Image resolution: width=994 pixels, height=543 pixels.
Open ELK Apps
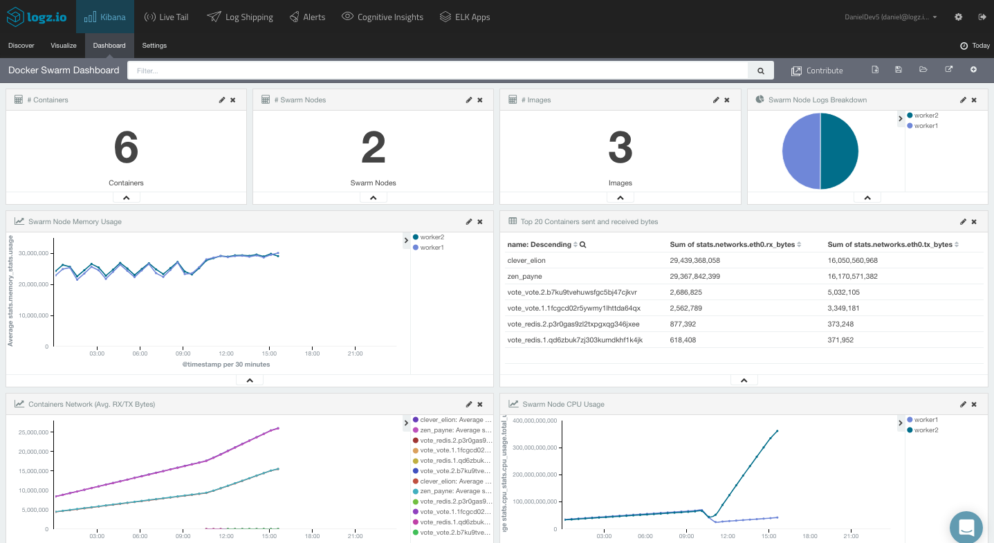(x=465, y=17)
